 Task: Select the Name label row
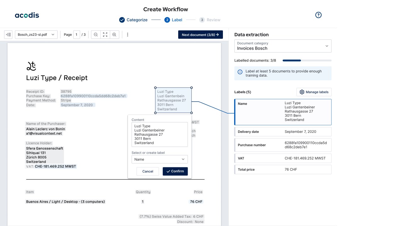click(283, 112)
